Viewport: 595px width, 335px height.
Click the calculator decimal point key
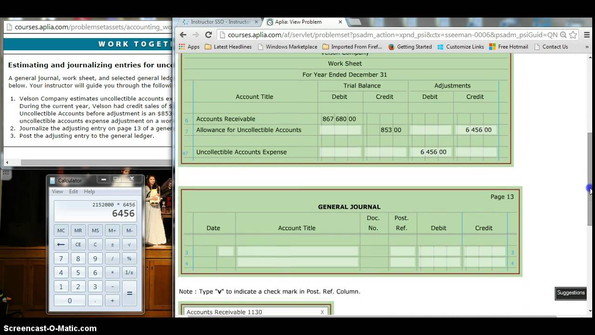click(95, 301)
